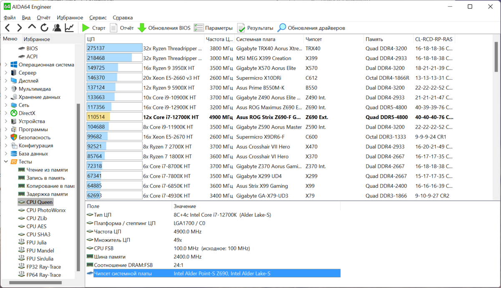Select the База данных tree item
Screen dimensions: 501x288
pos(33,154)
